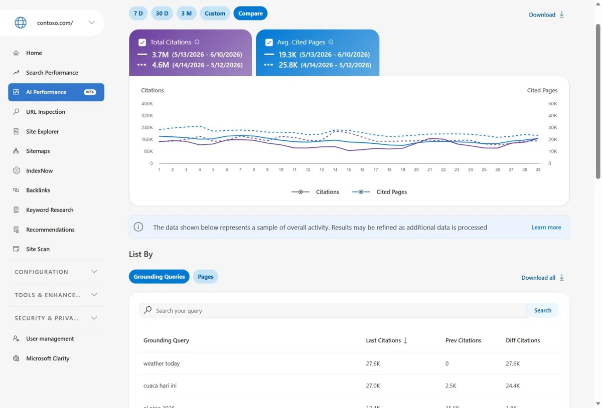
Task: Click the Backlinks chain icon
Action: (x=16, y=190)
